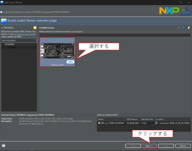Screen dimensions: 192x151
Task: Collapse the SDK MCUs section
Action: tap(2, 28)
